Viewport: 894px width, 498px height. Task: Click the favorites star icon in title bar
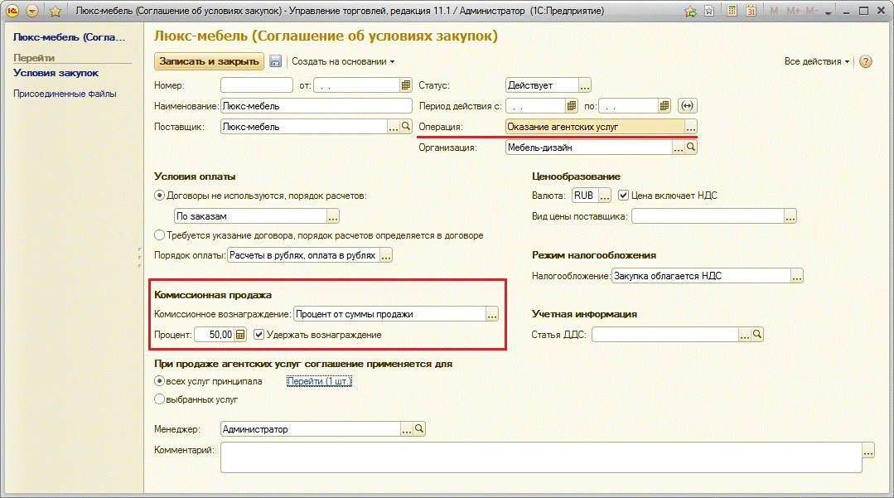(56, 12)
